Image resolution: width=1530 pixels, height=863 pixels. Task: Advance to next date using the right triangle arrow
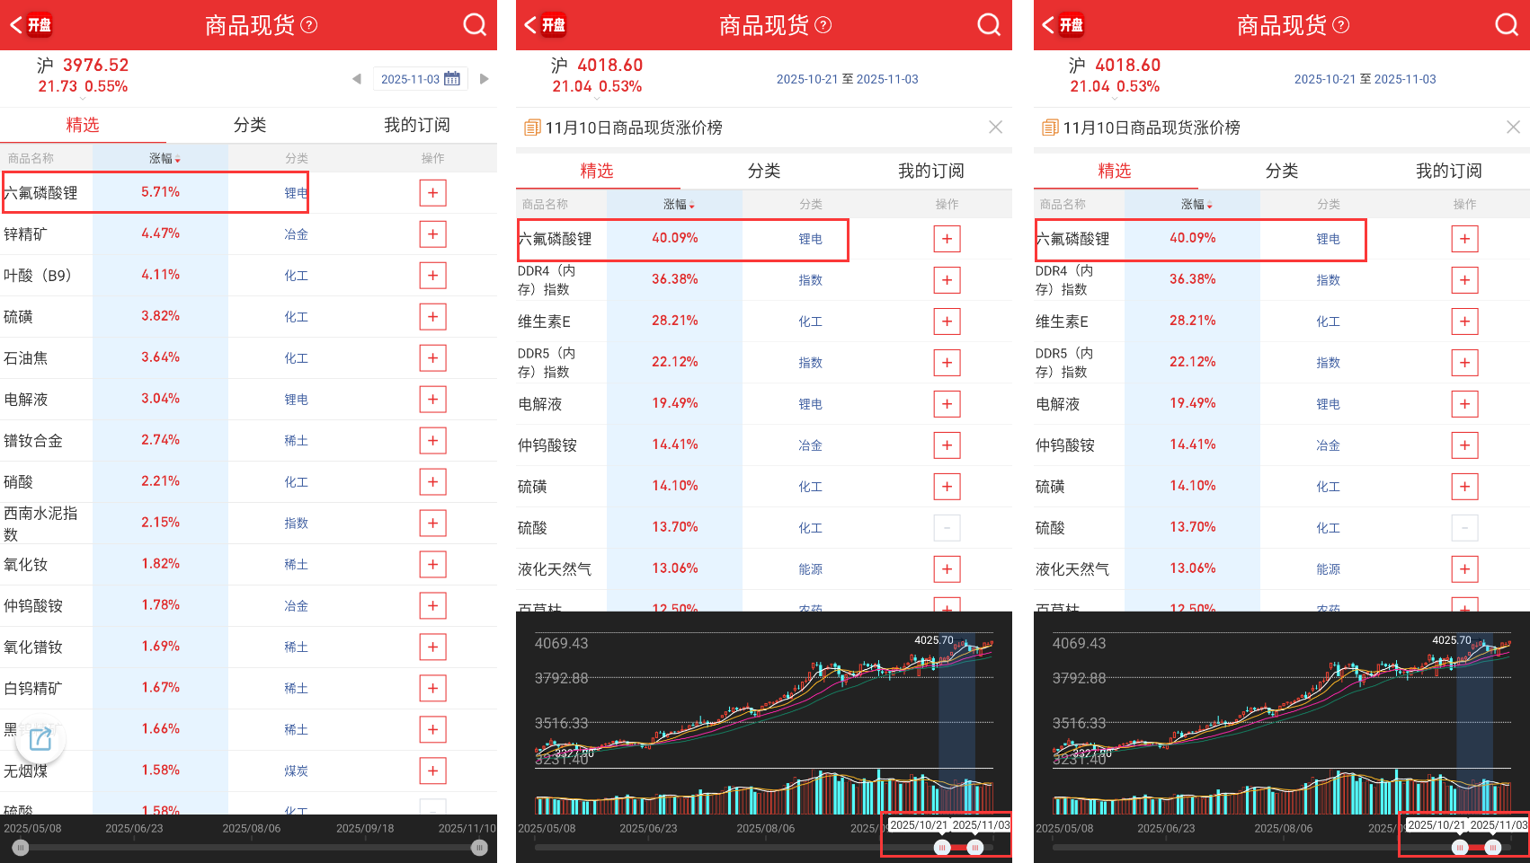coord(485,79)
